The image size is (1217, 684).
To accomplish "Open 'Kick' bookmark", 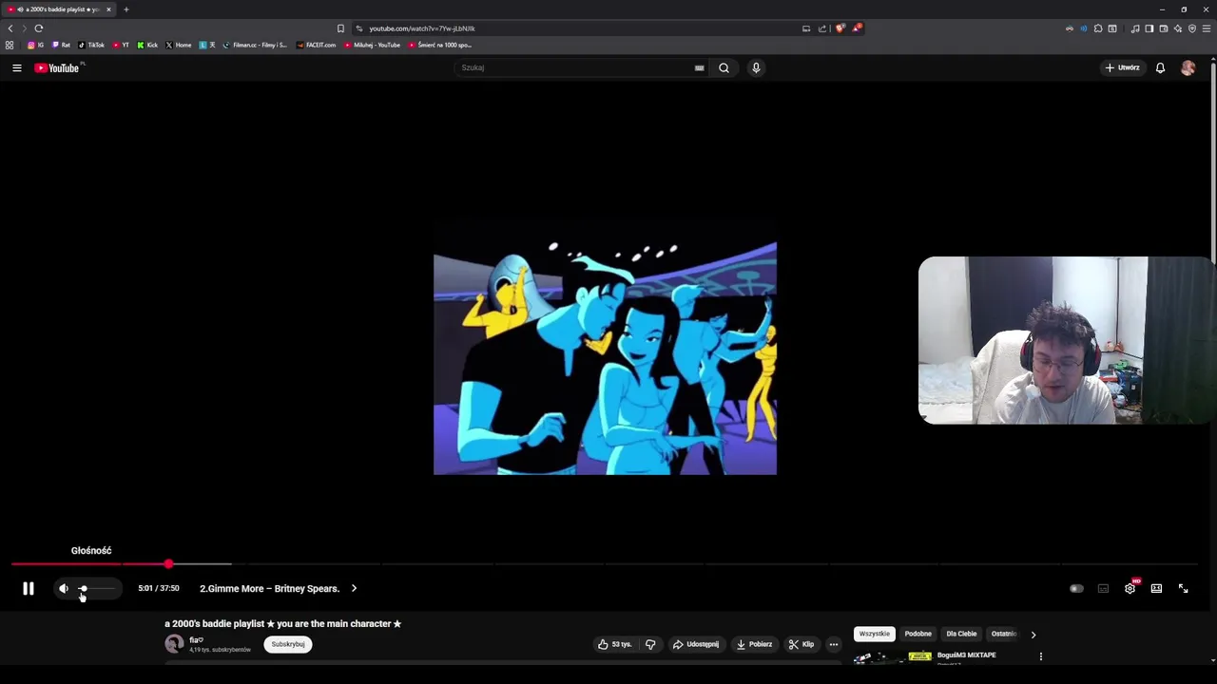I will click(x=147, y=45).
